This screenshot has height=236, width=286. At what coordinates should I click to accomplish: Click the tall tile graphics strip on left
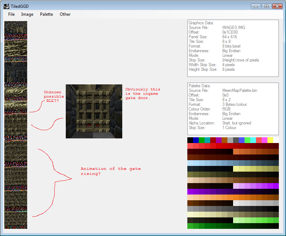16,125
